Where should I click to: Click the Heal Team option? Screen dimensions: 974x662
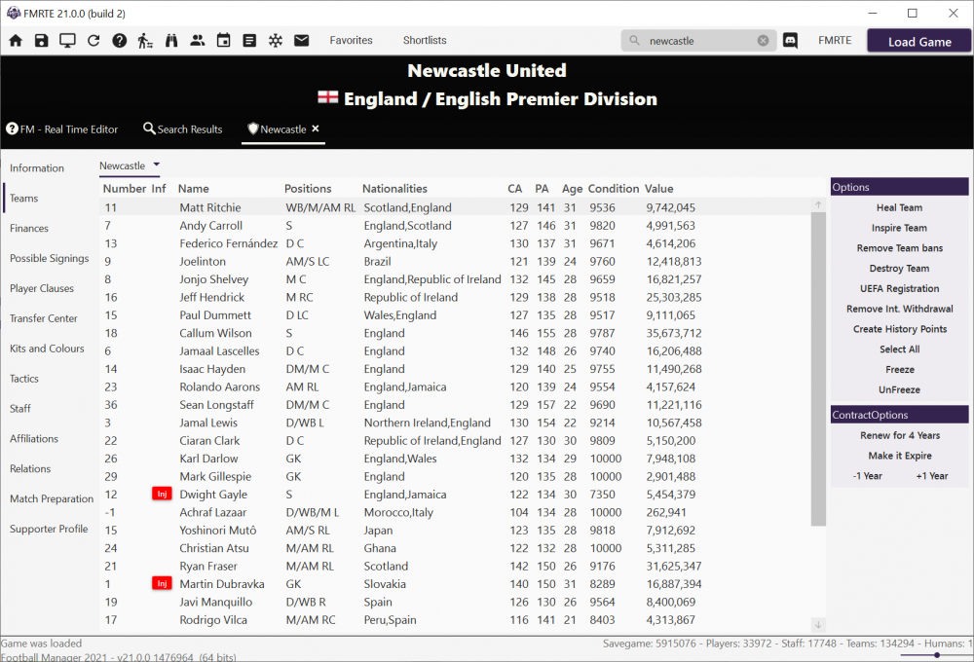click(899, 207)
